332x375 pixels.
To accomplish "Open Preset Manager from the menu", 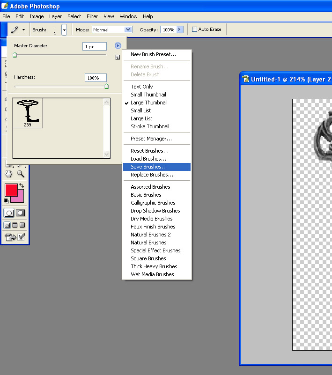I will coord(157,139).
